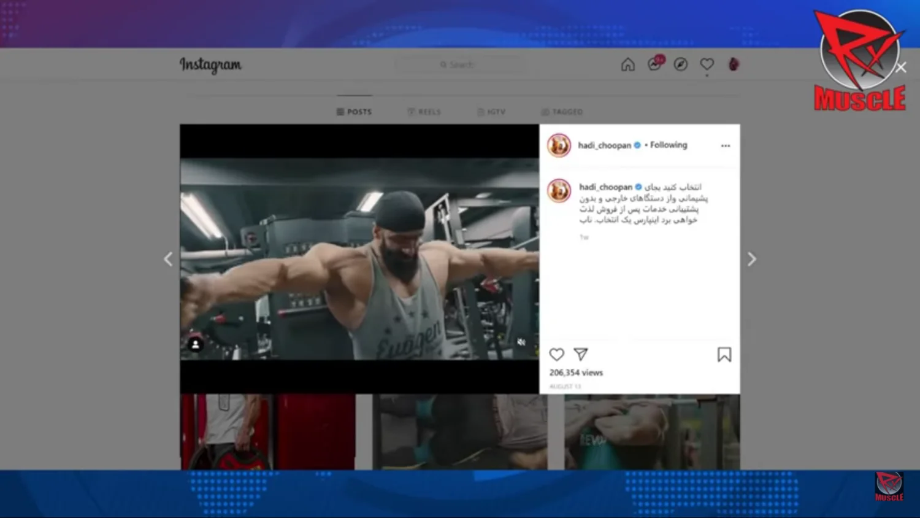
Task: Go to previous post with left arrow
Action: 168,260
